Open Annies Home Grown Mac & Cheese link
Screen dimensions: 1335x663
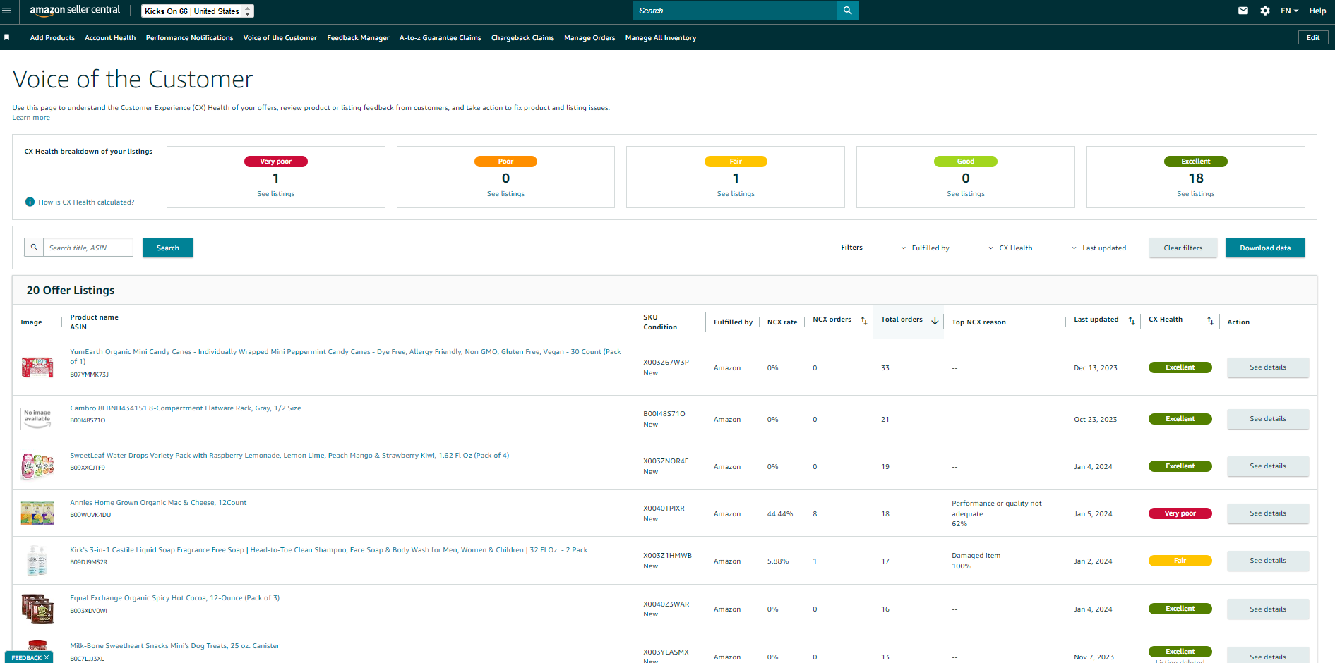click(x=158, y=503)
